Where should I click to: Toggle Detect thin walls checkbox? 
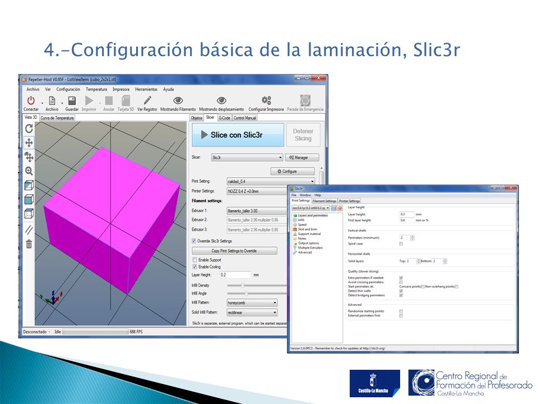tap(401, 291)
